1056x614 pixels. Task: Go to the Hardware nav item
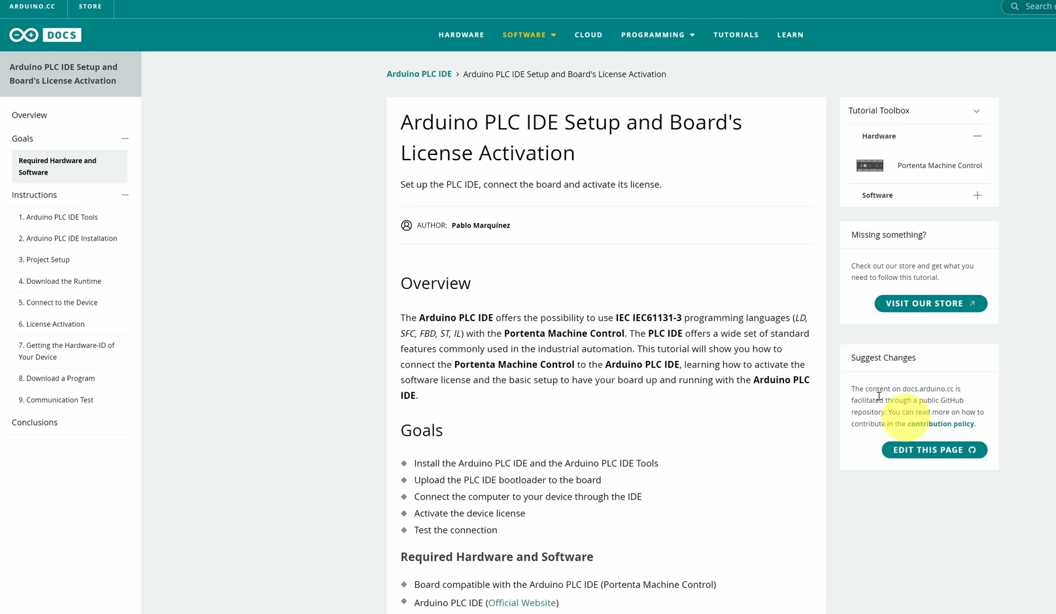tap(461, 35)
